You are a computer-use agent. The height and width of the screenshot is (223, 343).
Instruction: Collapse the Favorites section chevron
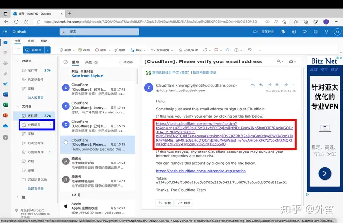pyautogui.click(x=18, y=61)
